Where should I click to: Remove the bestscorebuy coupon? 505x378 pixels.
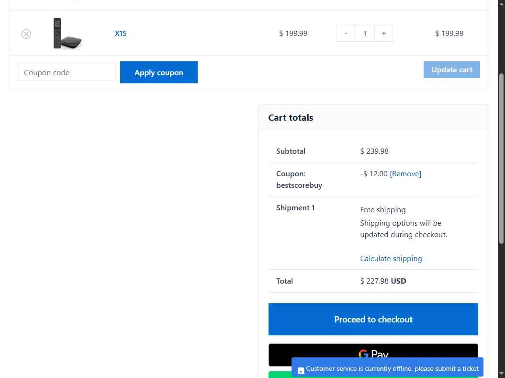click(x=405, y=174)
